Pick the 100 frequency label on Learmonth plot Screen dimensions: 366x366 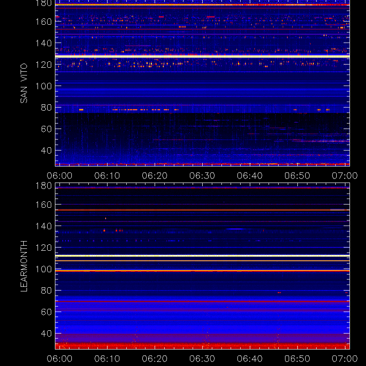point(43,269)
